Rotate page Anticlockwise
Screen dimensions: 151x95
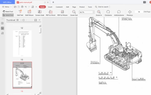[119, 13]
